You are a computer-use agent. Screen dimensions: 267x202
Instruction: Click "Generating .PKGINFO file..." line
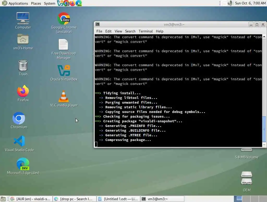pyautogui.click(x=133, y=126)
